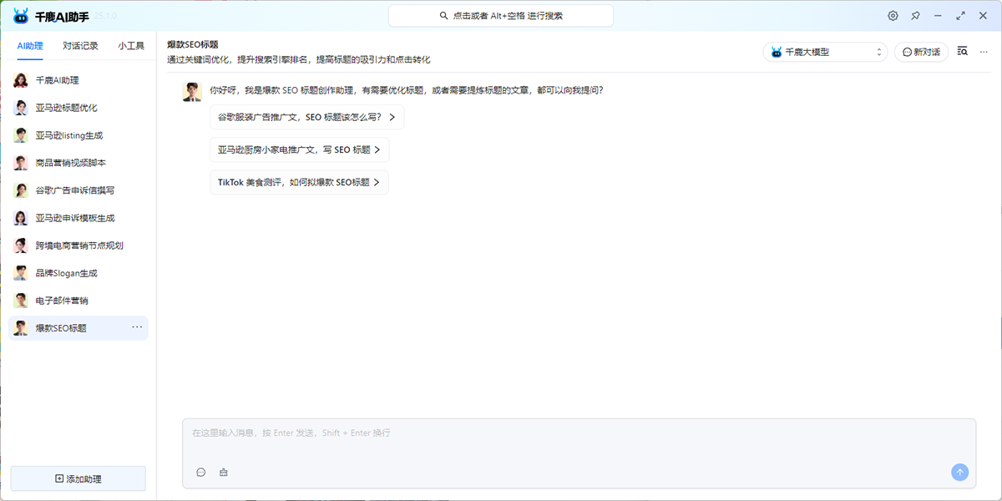Click the 添加助理 button
Image resolution: width=1002 pixels, height=501 pixels.
tap(78, 477)
